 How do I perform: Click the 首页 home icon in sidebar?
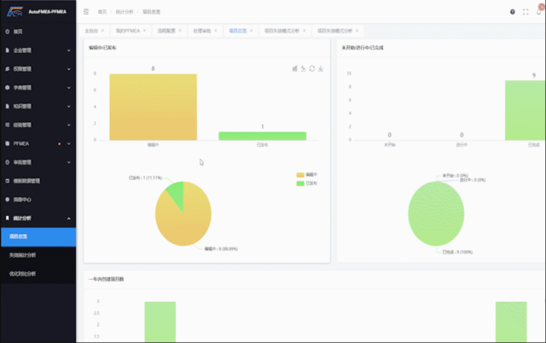[x=8, y=32]
